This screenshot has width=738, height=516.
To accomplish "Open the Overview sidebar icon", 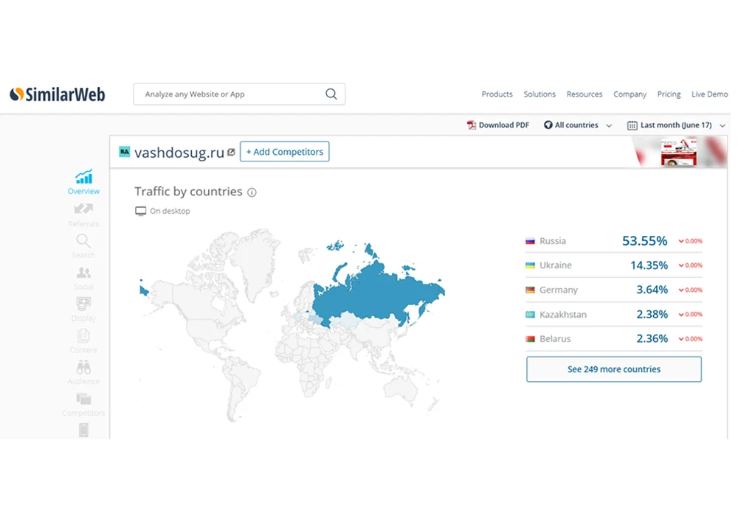I will click(83, 177).
